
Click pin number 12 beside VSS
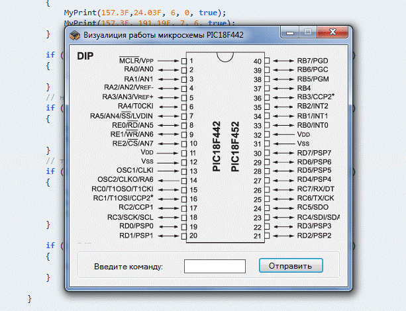(193, 162)
